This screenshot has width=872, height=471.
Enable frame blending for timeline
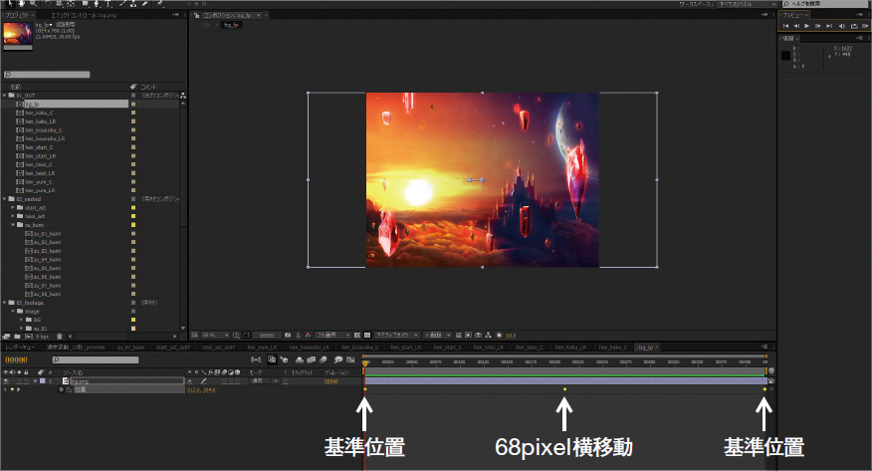pos(312,359)
